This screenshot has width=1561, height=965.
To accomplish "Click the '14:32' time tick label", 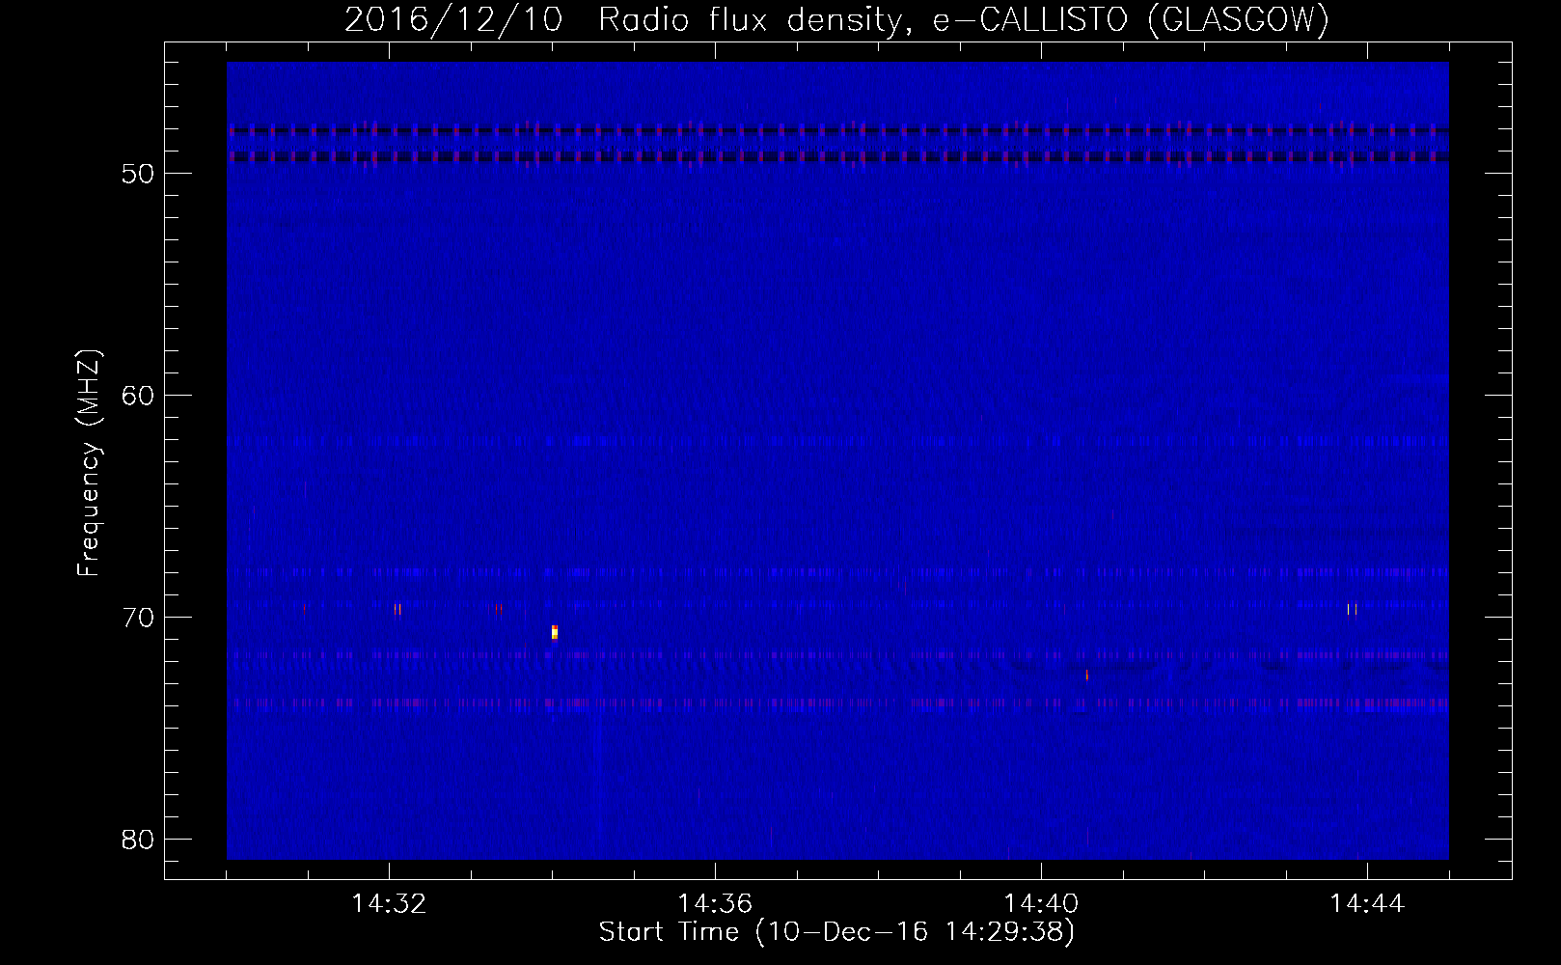I will pos(389,904).
